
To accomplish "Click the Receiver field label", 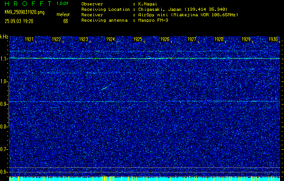I will coord(92,15).
